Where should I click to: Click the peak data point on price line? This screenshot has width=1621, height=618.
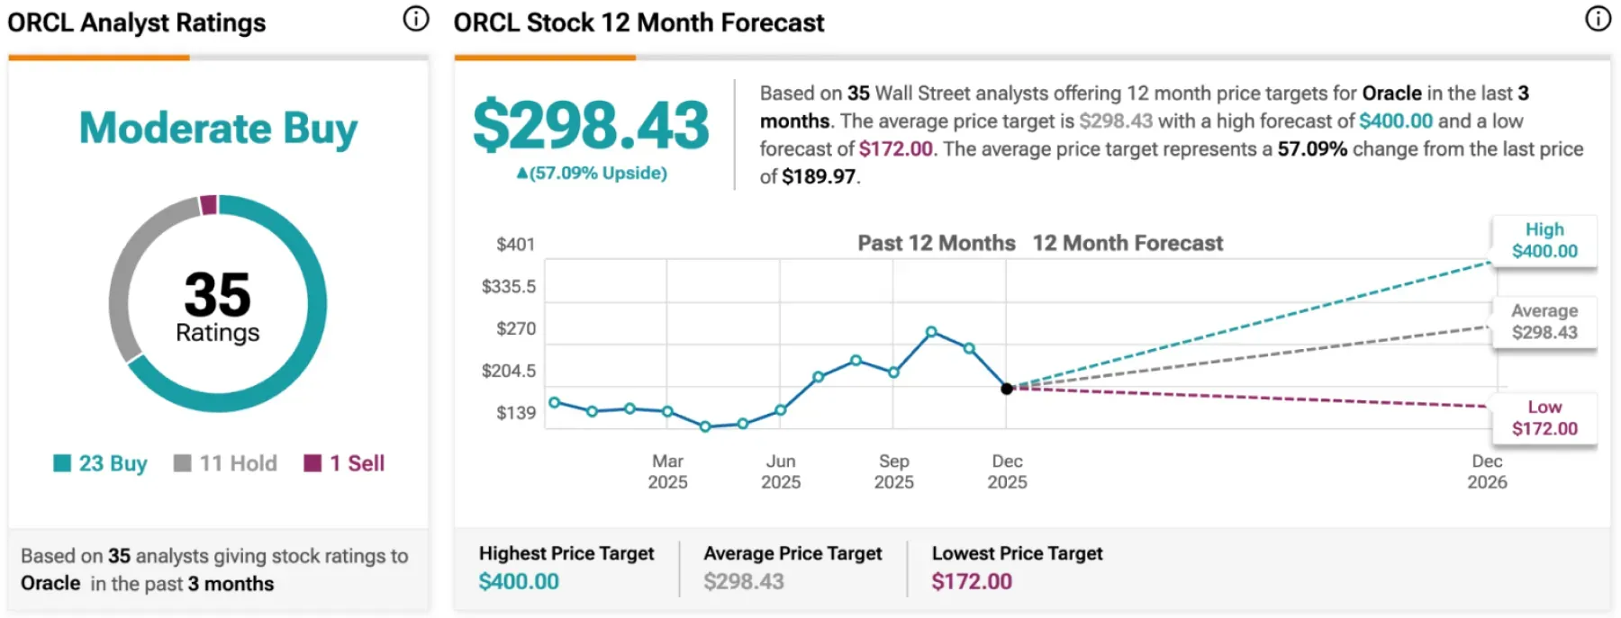coord(931,332)
